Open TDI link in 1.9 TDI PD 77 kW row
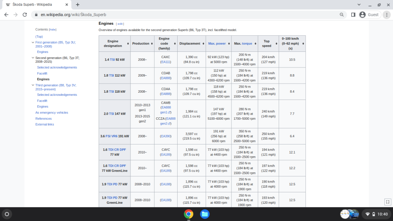Viewport: 393px width, 221px height. (110, 184)
